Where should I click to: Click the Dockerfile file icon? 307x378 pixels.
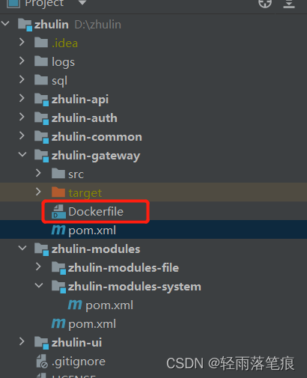pos(58,212)
